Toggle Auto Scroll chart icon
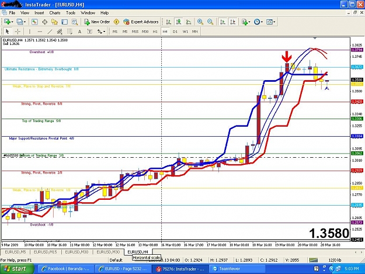The height and width of the screenshot is (274, 365). 223,22
